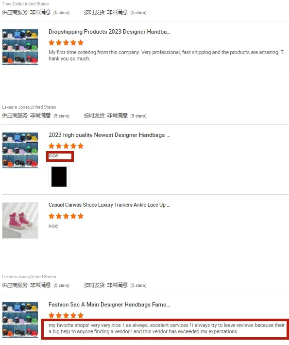Click the second Lakeara Jones reviewer name
Viewport: 289px width, 345px height.
pos(29,277)
